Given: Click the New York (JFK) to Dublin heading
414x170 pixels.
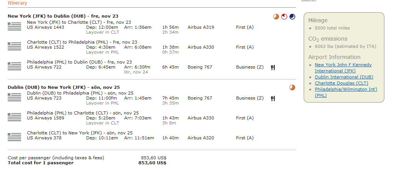Looking at the screenshot, I should point(63,16).
